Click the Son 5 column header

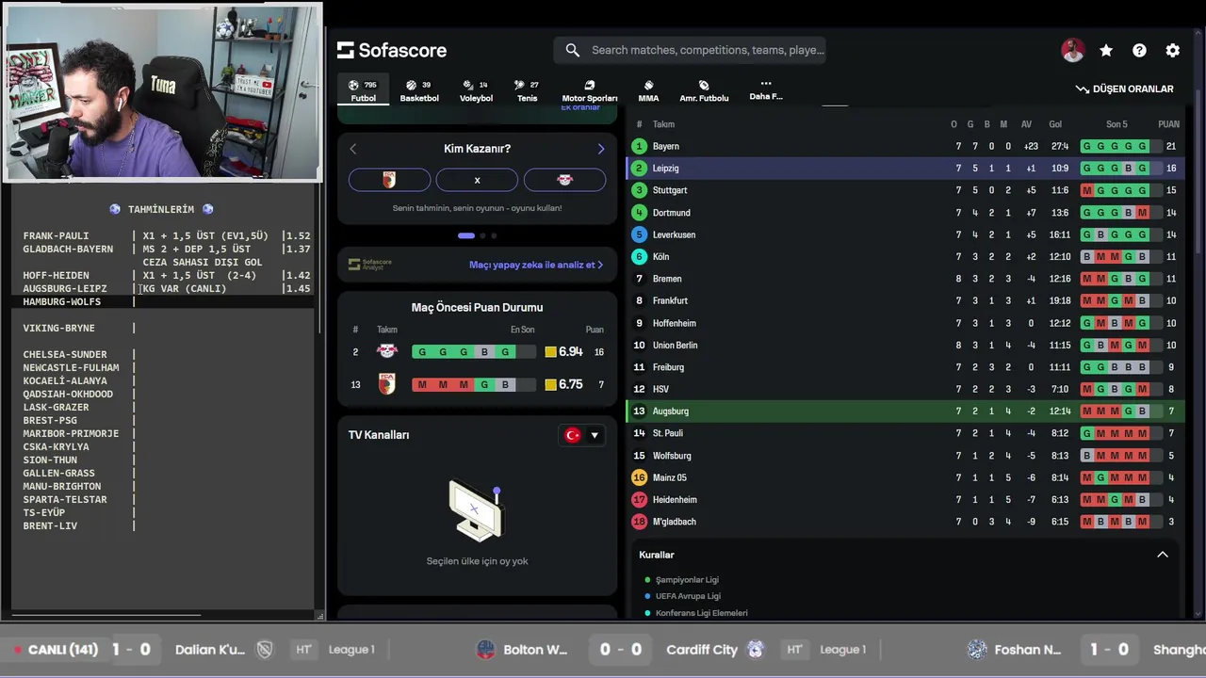click(1116, 124)
